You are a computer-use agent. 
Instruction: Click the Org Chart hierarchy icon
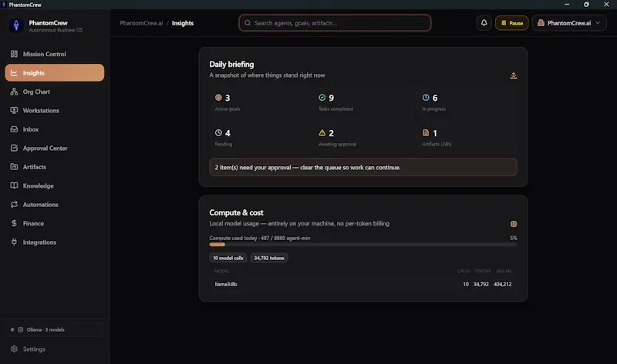14,92
